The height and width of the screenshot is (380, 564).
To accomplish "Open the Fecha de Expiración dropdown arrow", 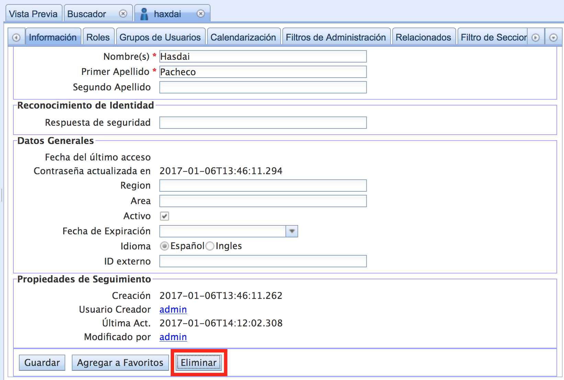I will (292, 231).
